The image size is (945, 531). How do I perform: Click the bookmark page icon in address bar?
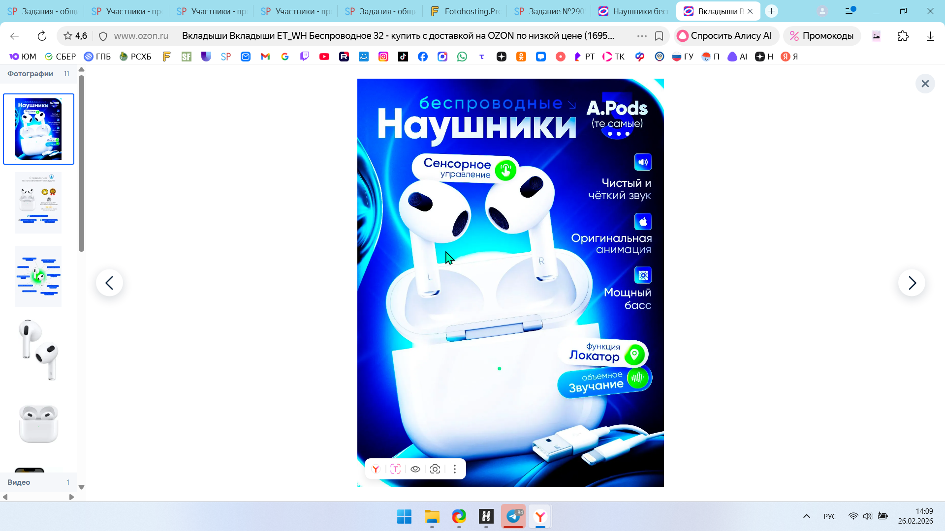[x=659, y=36]
